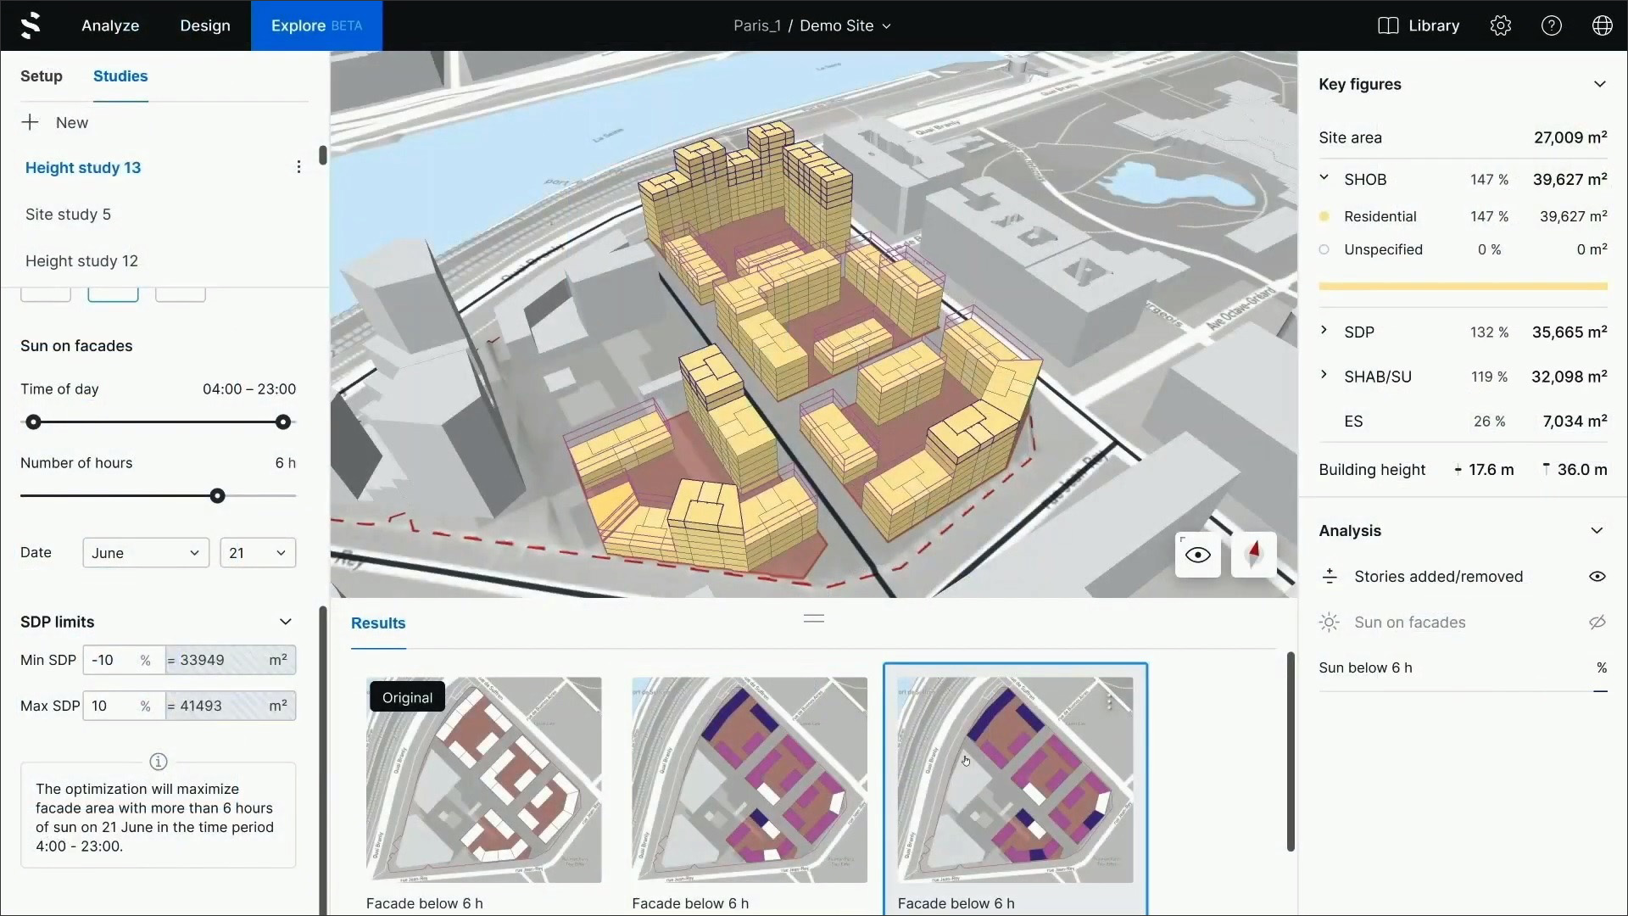Select the middle result thumbnail

[750, 780]
